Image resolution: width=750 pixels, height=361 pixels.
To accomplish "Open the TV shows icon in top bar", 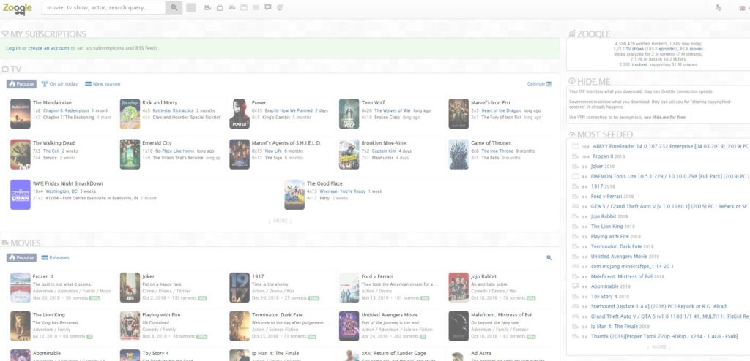I will click(x=220, y=7).
